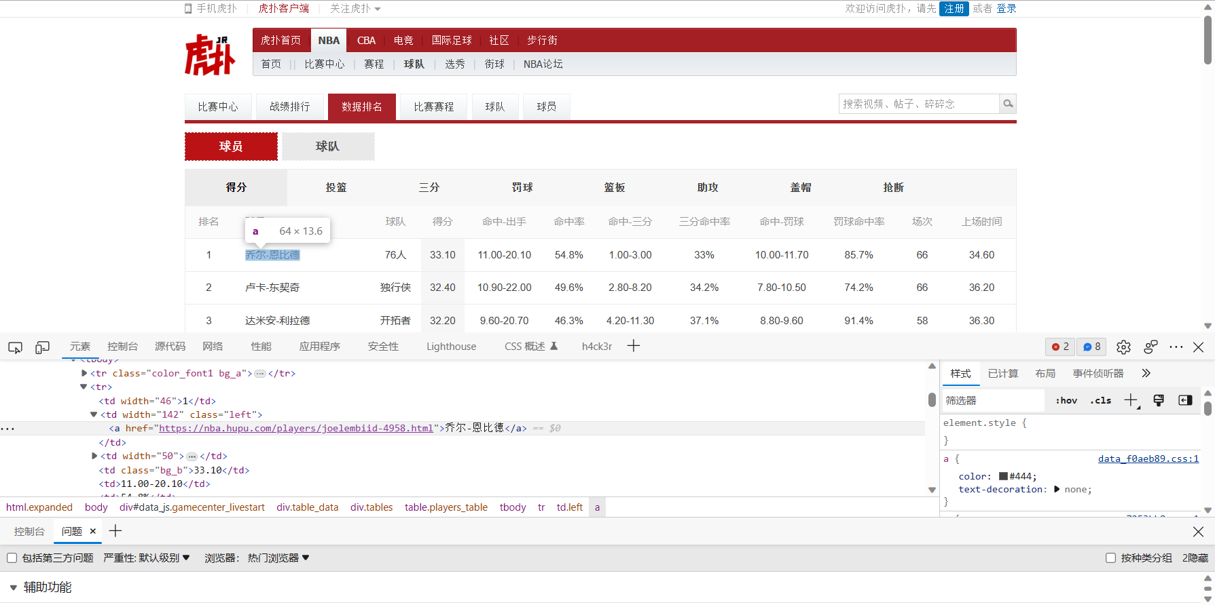This screenshot has height=605, width=1215.
Task: Click the DevTools feedback people icon
Action: tap(1150, 347)
